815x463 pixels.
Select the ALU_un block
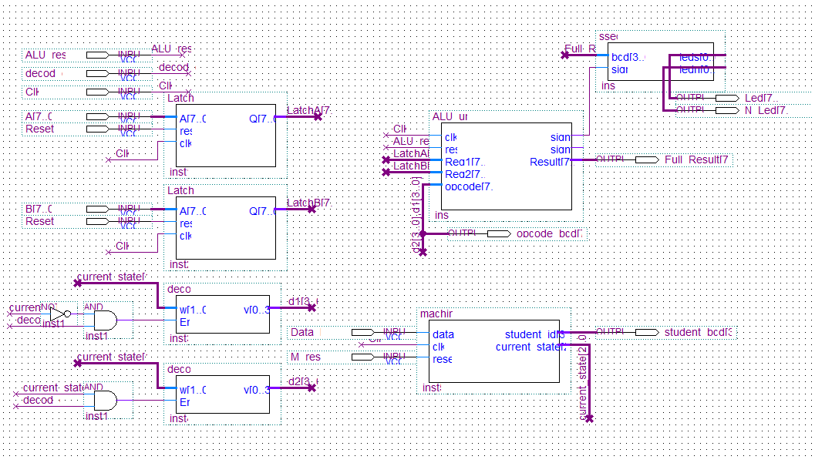[507, 166]
